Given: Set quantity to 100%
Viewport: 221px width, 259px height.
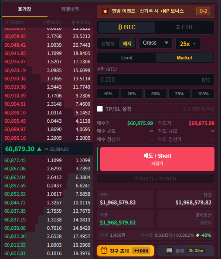Looking at the screenshot, I should click(203, 93).
